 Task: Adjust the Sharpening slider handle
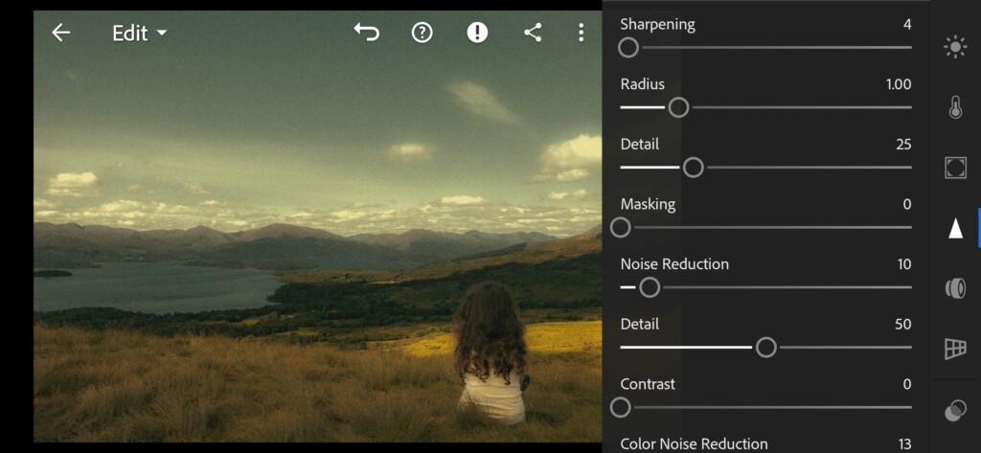coord(628,48)
